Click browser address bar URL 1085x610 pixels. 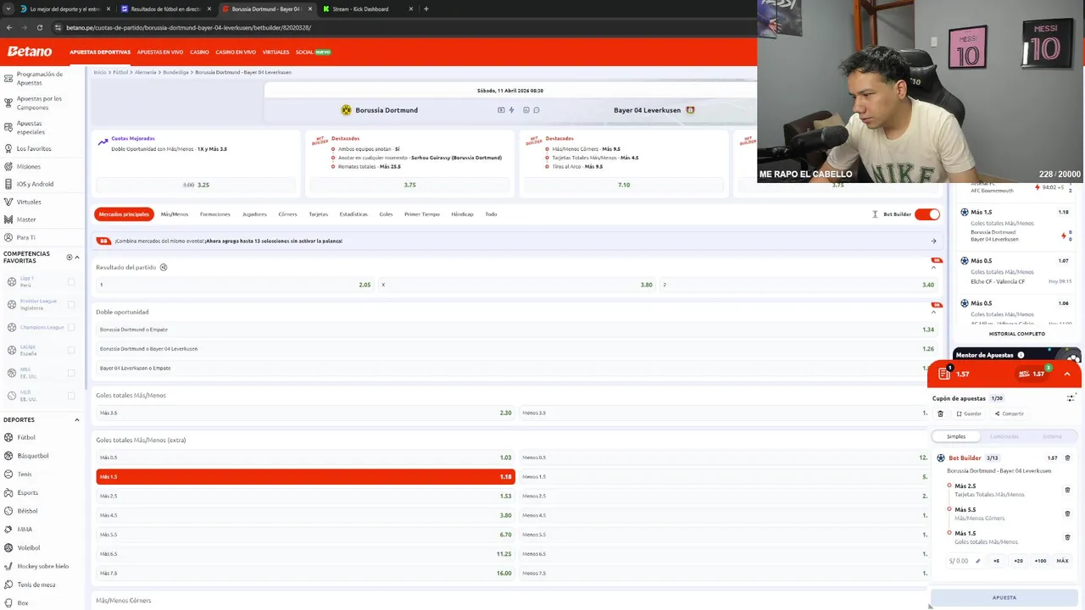coord(188,27)
